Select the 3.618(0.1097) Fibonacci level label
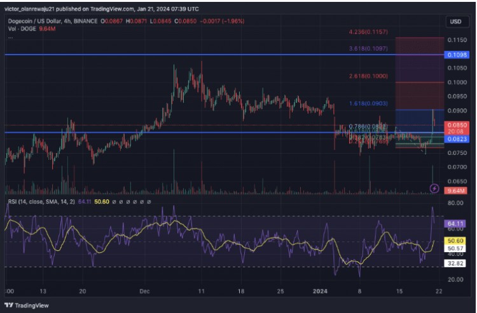Image resolution: width=477 pixels, height=313 pixels. tap(368, 48)
